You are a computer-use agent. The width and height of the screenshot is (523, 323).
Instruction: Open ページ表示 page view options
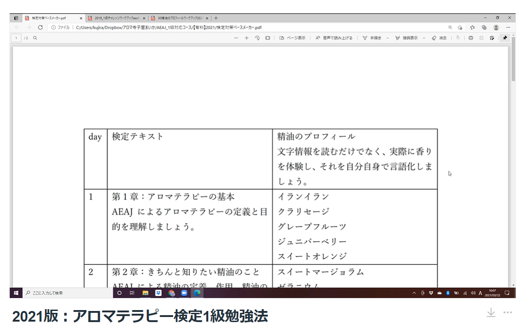coord(292,38)
